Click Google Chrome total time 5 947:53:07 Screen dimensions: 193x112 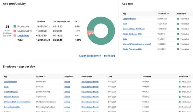[162, 19]
